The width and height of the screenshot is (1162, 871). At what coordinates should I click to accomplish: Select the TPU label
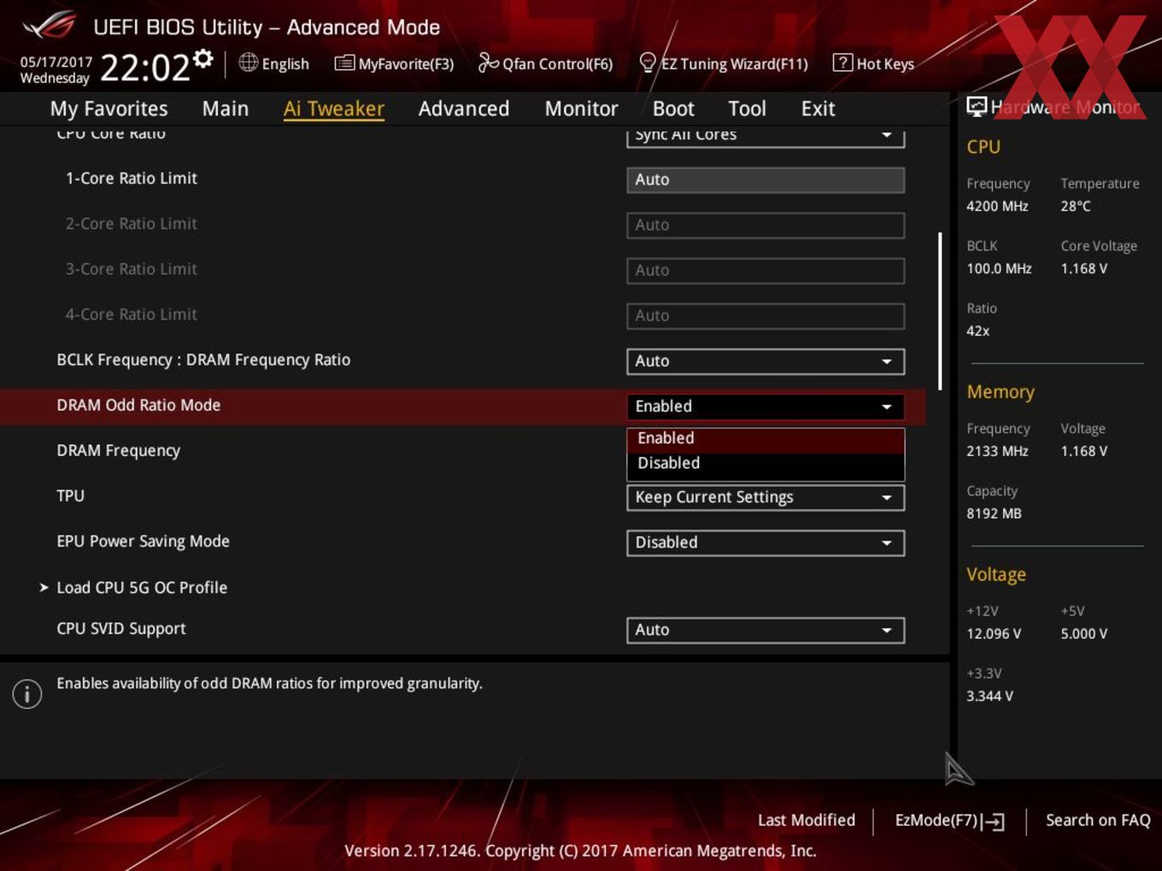click(x=70, y=495)
